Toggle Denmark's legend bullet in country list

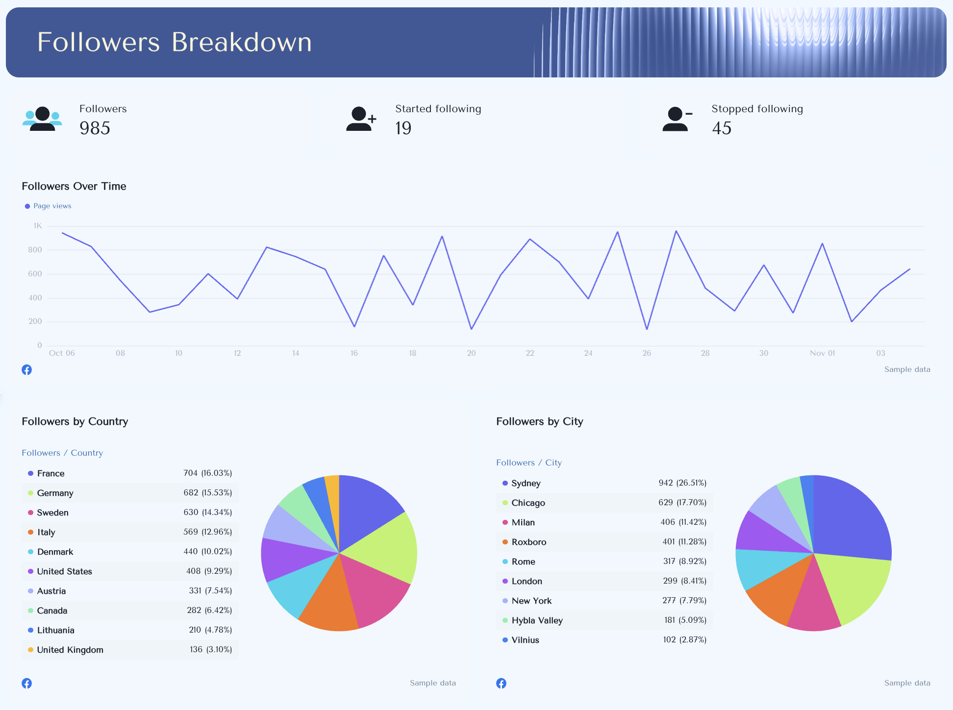(x=31, y=552)
